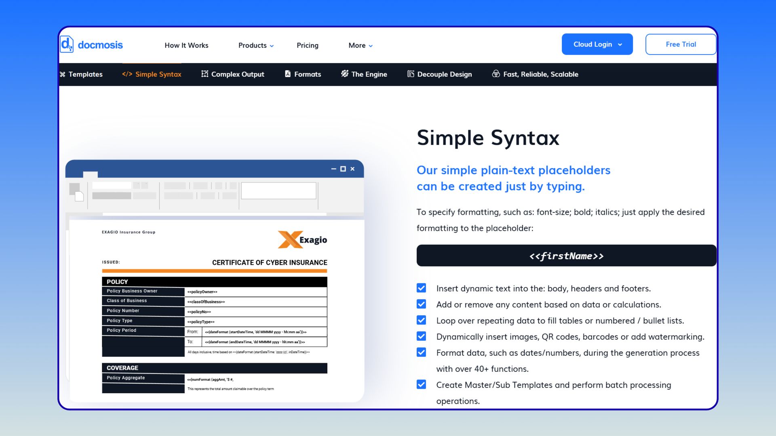
Task: Toggle the checkbox beside Create Master/Sub Templates
Action: pyautogui.click(x=421, y=385)
